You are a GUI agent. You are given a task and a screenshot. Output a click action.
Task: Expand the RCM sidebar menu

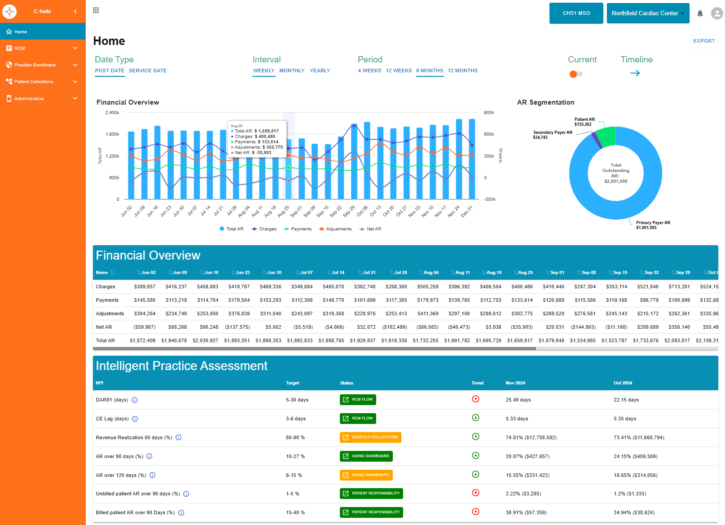click(43, 48)
